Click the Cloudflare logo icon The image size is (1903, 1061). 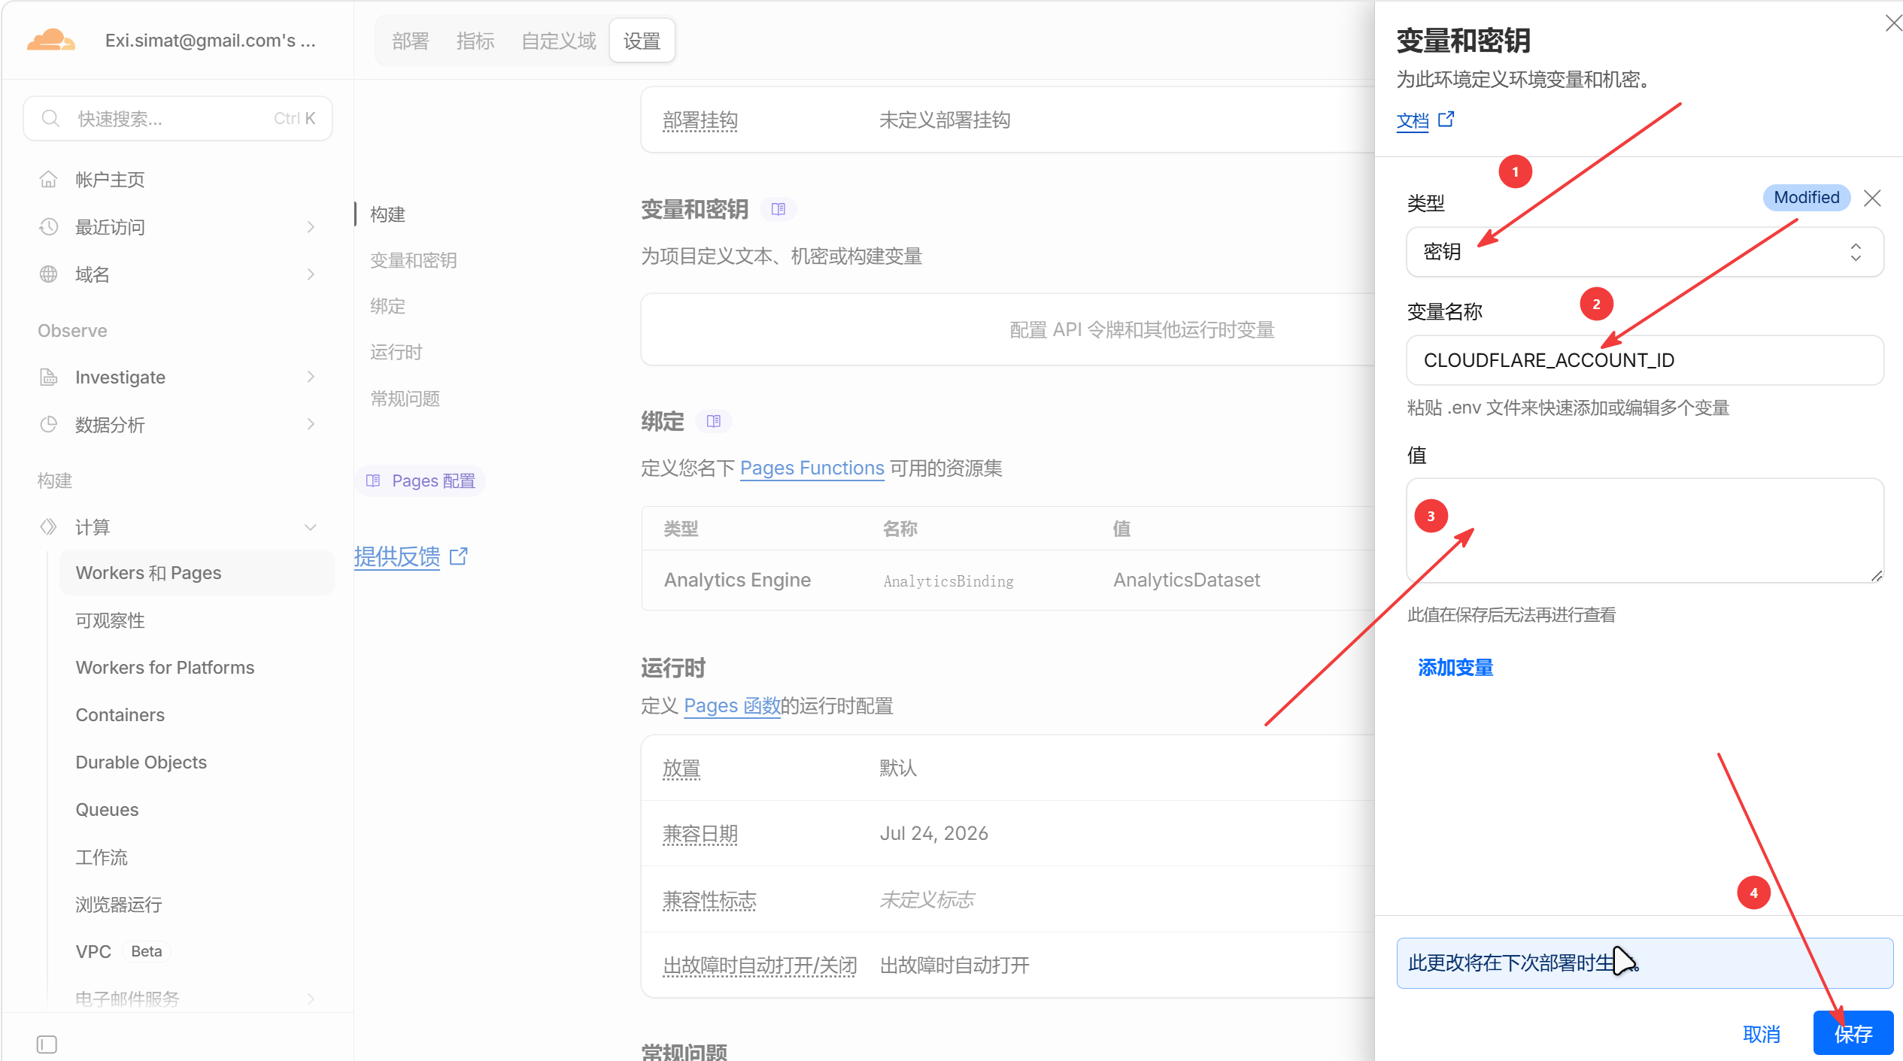click(51, 40)
